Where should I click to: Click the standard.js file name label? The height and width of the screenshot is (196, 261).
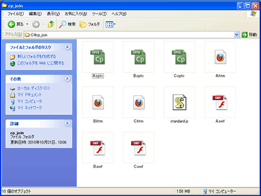(x=179, y=121)
